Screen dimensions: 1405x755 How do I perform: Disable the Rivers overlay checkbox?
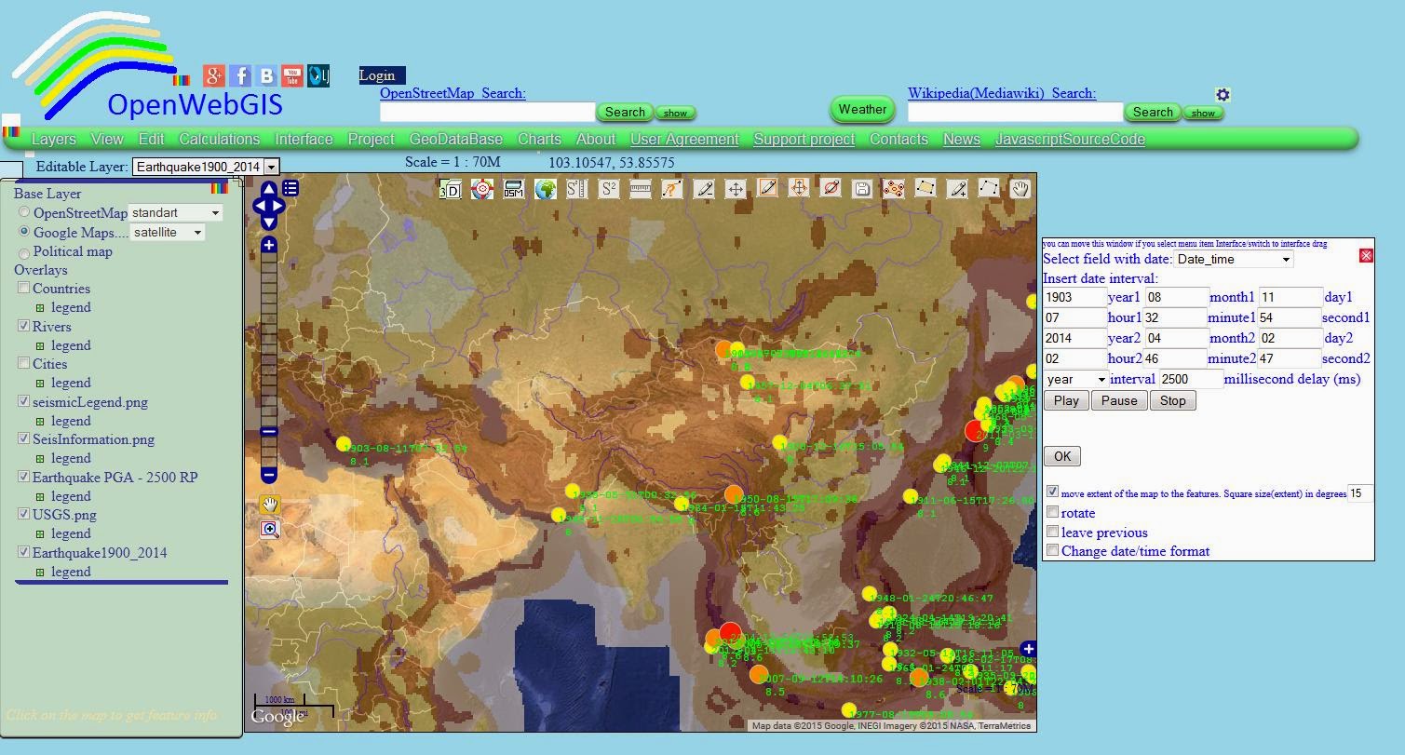24,327
